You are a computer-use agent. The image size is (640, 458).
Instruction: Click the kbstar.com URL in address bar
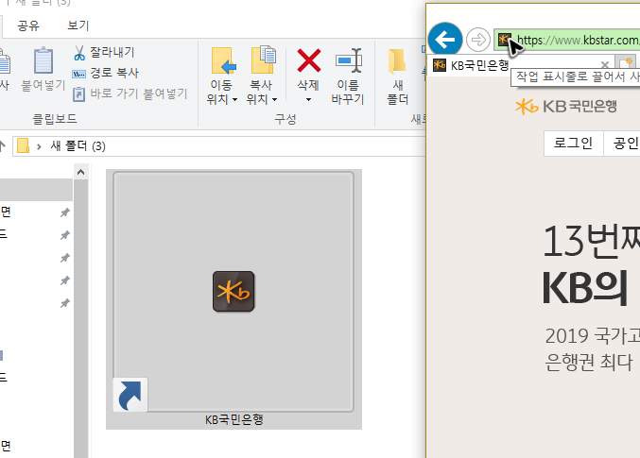tap(578, 40)
